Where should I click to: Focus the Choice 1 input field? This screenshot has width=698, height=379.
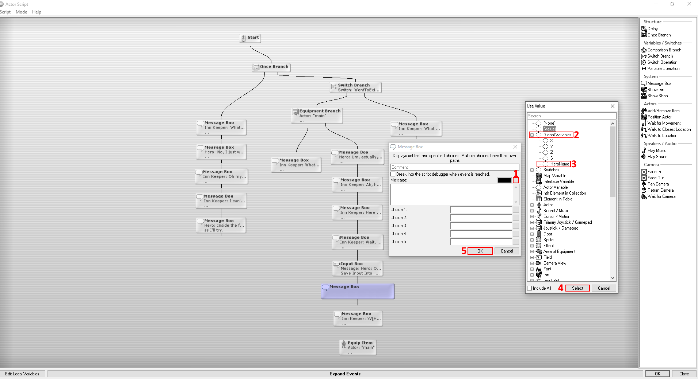pyautogui.click(x=481, y=210)
